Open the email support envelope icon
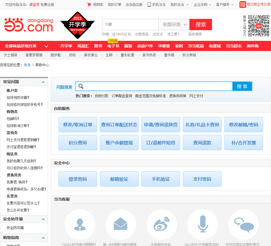This screenshot has width=271, height=246. (121, 224)
